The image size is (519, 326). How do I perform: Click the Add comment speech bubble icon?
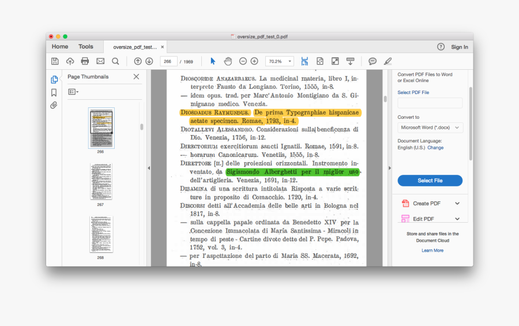click(x=373, y=61)
